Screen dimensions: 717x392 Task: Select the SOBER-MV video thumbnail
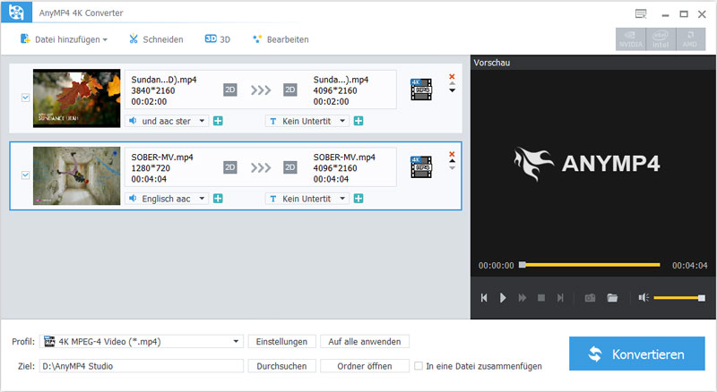[x=76, y=176]
